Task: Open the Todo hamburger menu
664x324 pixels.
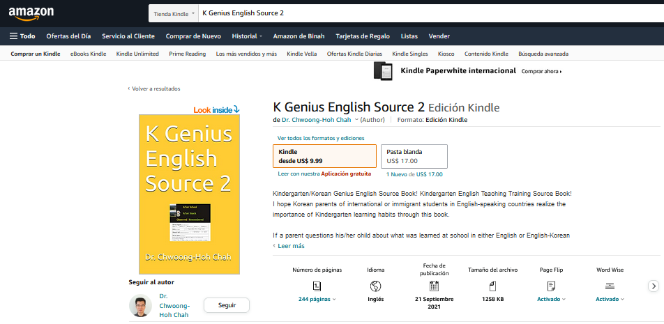Action: 22,36
